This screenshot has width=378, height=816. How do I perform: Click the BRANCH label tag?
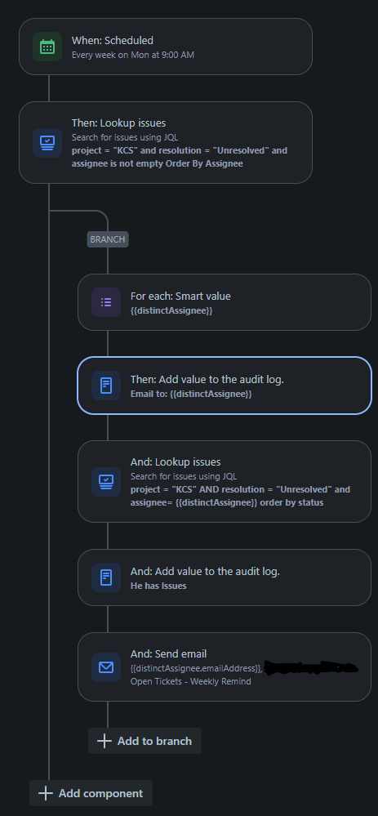tap(108, 239)
